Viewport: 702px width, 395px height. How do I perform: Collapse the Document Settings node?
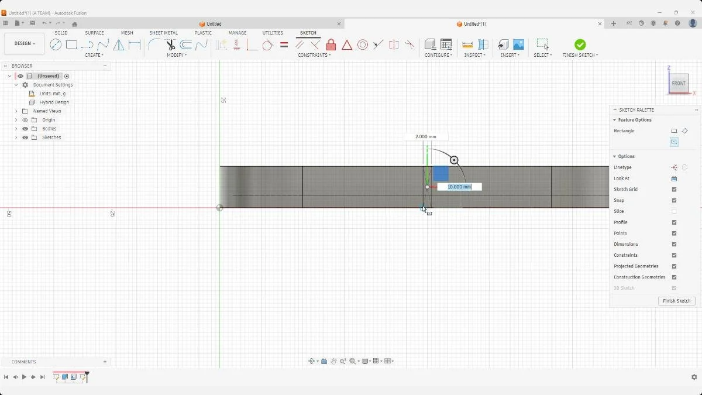coord(15,84)
